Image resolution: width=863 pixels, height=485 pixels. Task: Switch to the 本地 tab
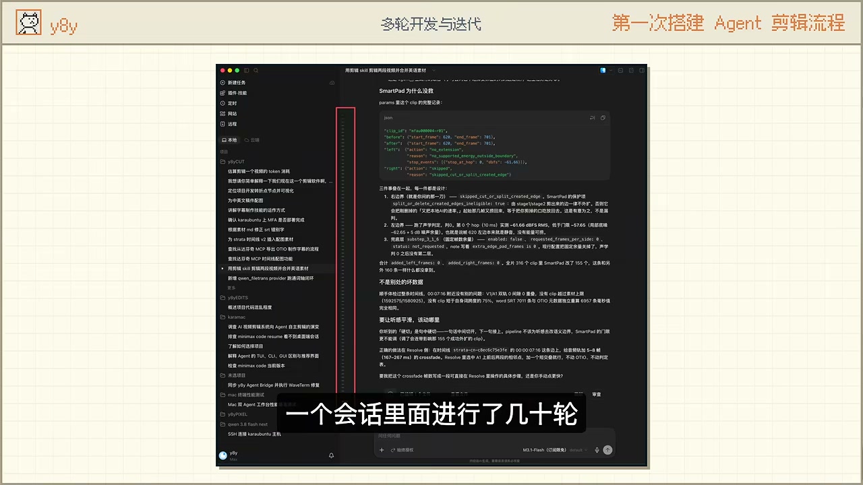point(230,140)
